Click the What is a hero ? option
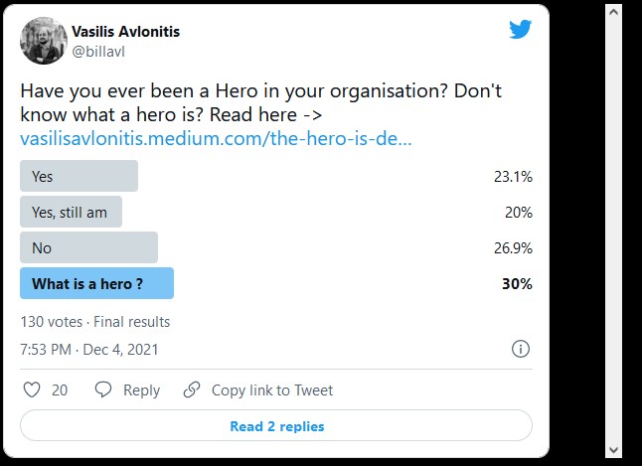642x466 pixels. coord(96,283)
